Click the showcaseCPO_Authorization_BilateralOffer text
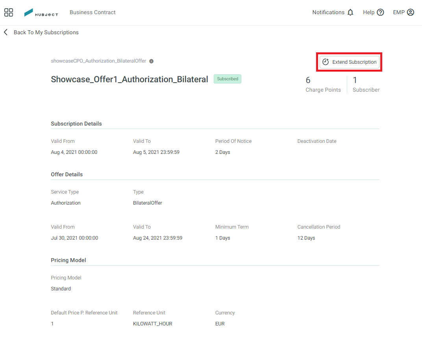The height and width of the screenshot is (340, 422). tap(98, 61)
